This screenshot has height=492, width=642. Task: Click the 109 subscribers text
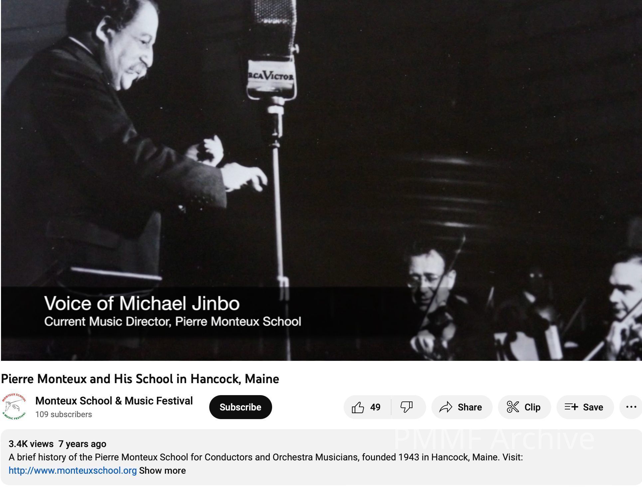click(64, 414)
